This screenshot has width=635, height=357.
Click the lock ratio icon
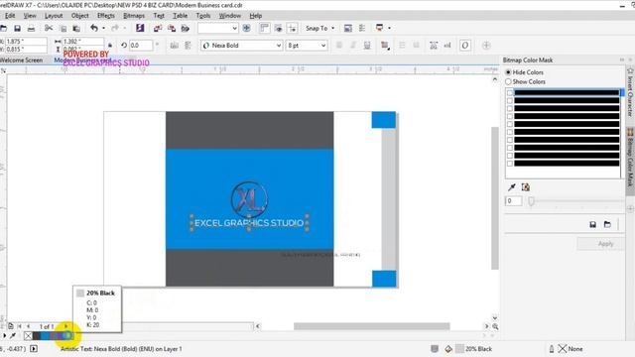110,45
